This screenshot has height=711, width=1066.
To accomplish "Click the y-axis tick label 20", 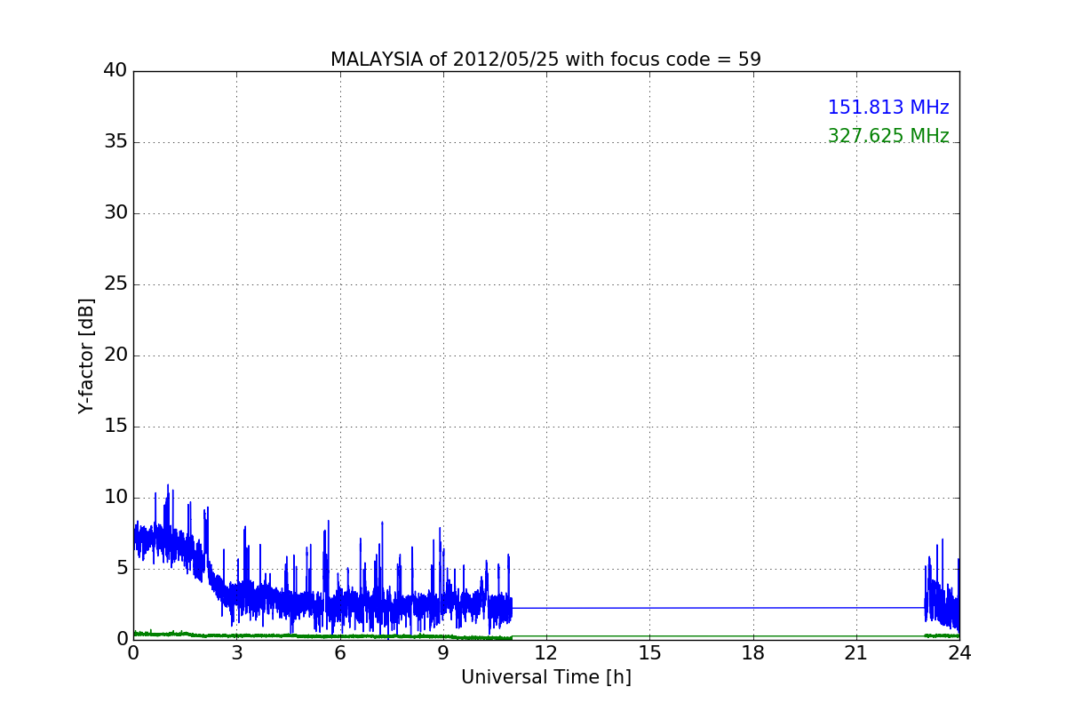I will pos(115,355).
